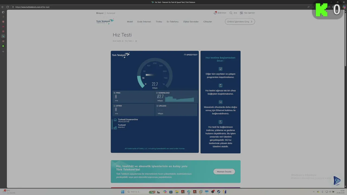
Task: Click the Turkcell Istanbul server entry
Action: (x=122, y=126)
